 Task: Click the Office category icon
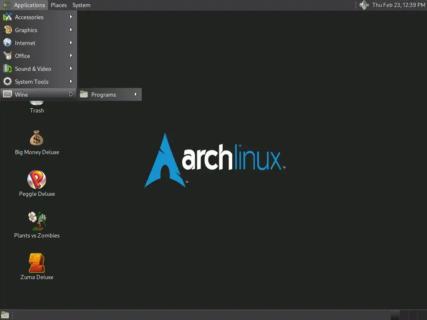[8, 55]
